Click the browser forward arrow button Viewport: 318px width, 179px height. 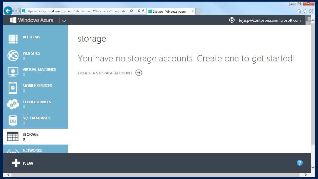pos(17,11)
